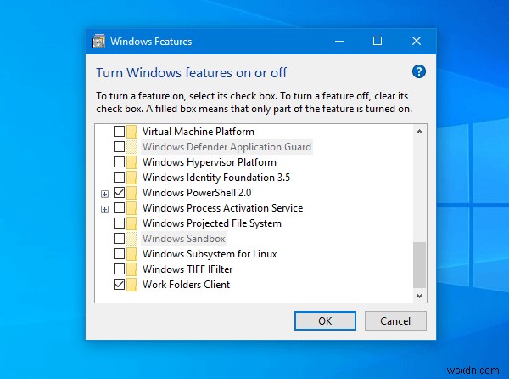Click the greyed folder icon beside Windows Sandbox
The height and width of the screenshot is (379, 509).
coord(131,239)
